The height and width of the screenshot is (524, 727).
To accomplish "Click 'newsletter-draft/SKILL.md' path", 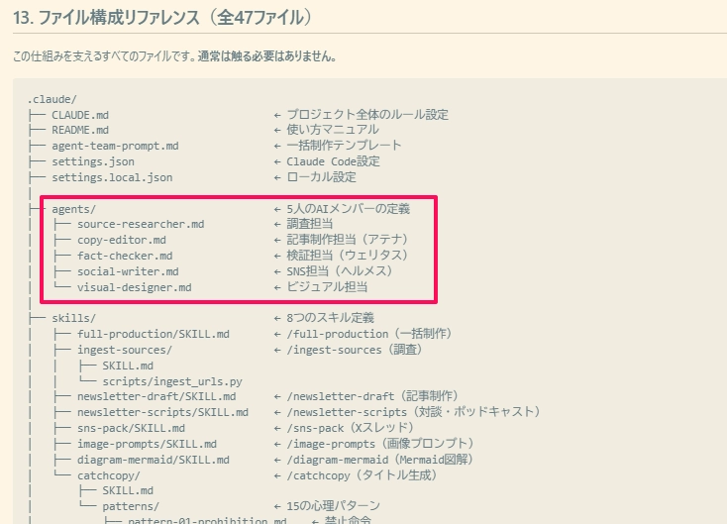I will coord(156,397).
